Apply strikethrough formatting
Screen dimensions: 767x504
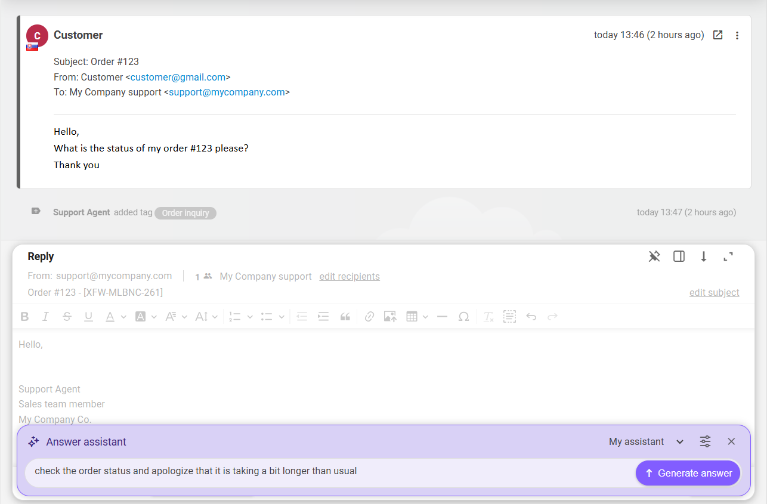coord(67,316)
